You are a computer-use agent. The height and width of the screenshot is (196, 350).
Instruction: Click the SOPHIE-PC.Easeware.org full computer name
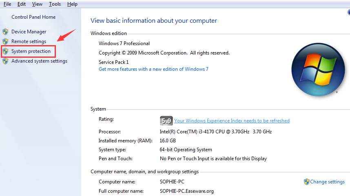click(186, 191)
